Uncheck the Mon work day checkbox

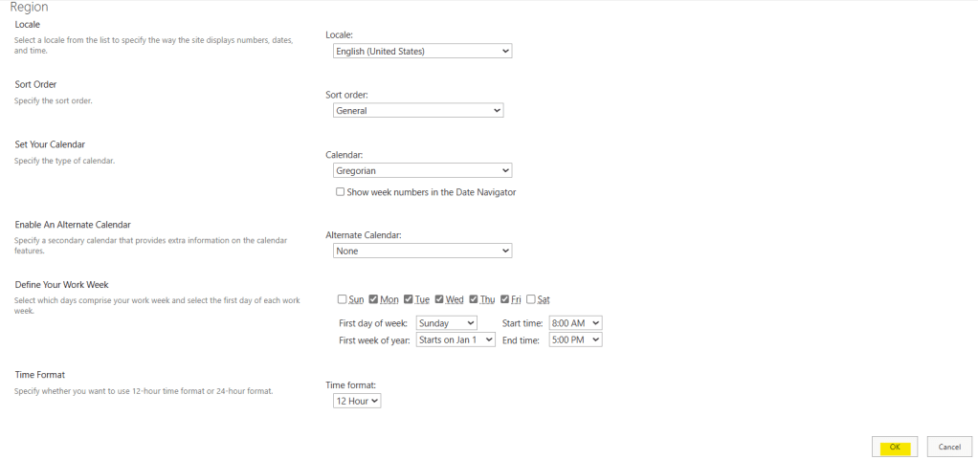coord(374,299)
